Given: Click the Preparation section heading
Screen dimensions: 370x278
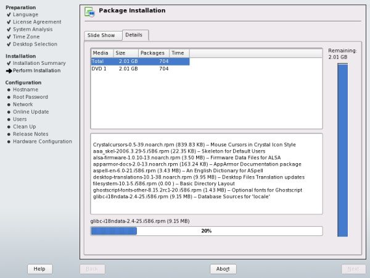Looking at the screenshot, I should tap(21, 7).
